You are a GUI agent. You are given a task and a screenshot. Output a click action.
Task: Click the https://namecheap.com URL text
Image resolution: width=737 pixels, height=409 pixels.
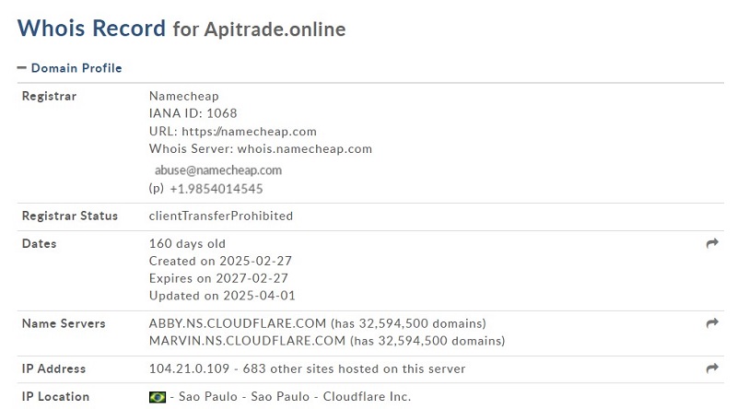tap(249, 132)
